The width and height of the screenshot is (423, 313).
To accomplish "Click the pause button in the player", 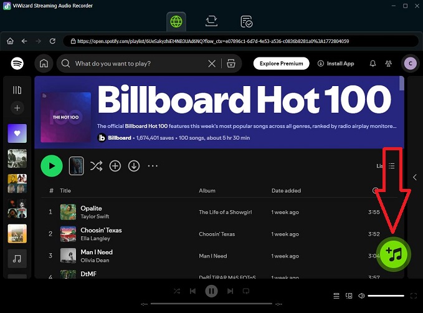I will pos(211,291).
